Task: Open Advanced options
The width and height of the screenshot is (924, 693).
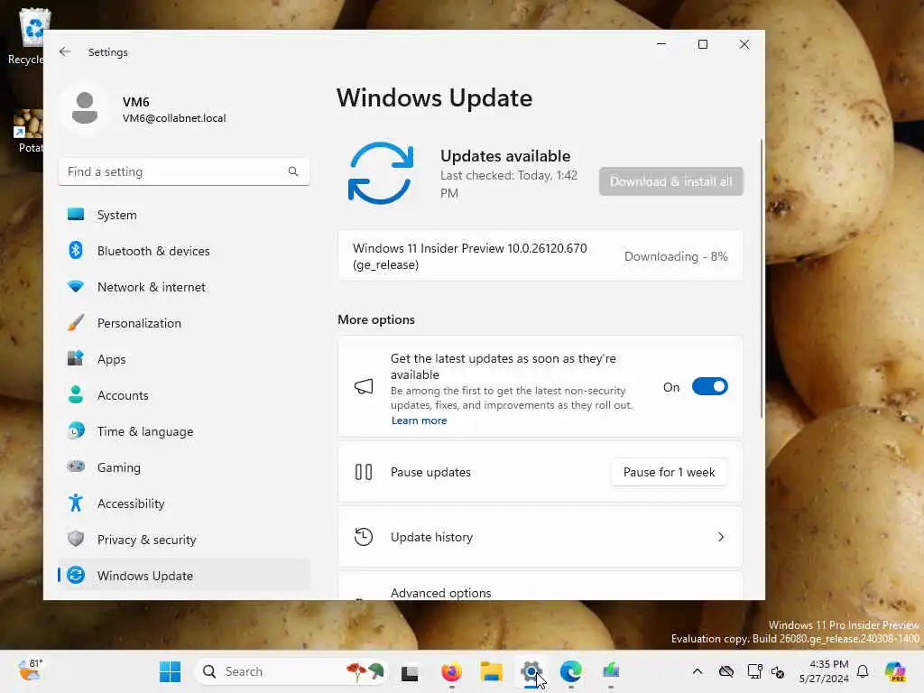Action: coord(540,586)
